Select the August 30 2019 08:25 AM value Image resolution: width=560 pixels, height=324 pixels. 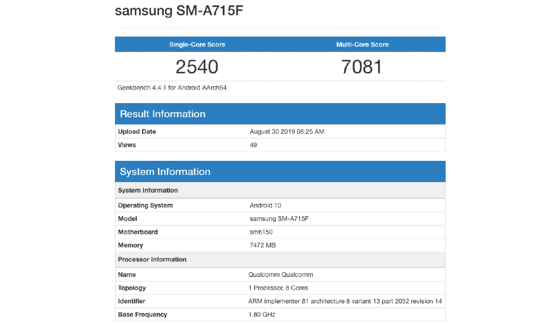pos(287,132)
